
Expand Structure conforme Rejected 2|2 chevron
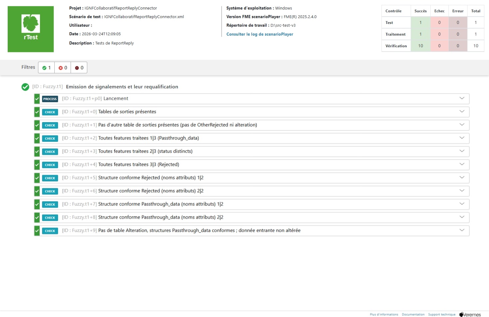[462, 191]
